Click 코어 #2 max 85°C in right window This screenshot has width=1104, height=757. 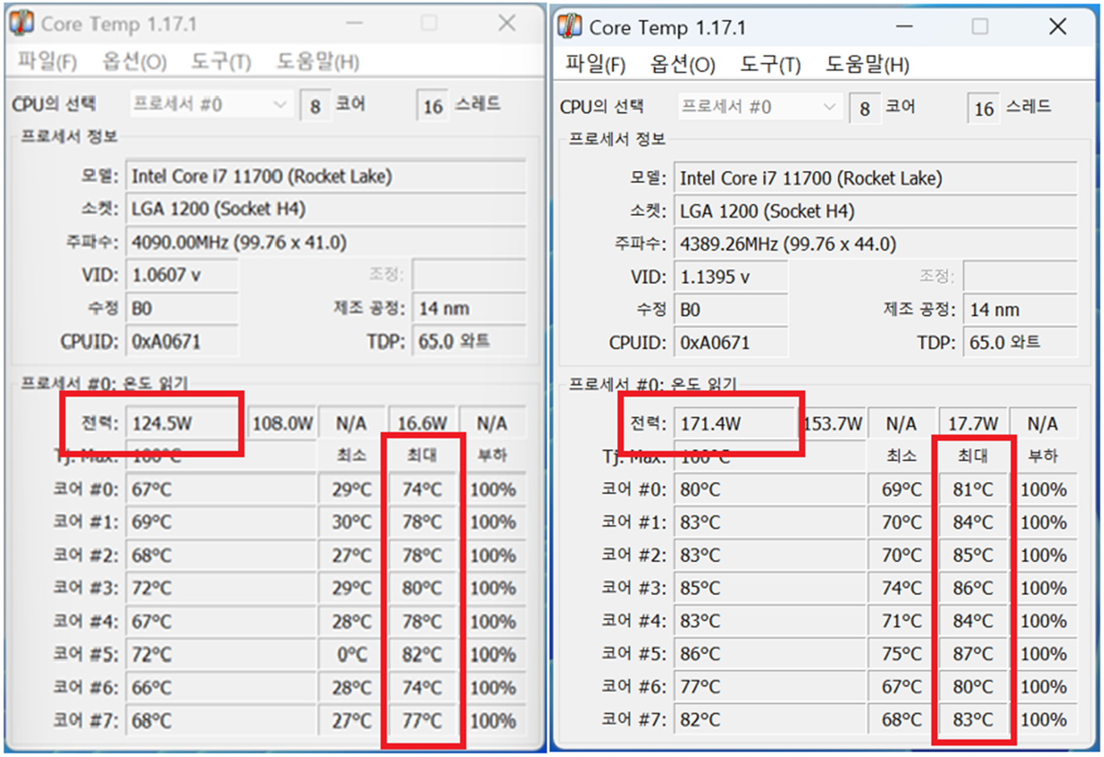coord(973,555)
